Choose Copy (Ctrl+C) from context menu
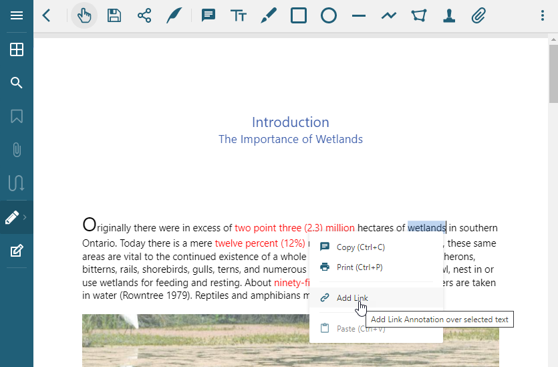 [376, 247]
